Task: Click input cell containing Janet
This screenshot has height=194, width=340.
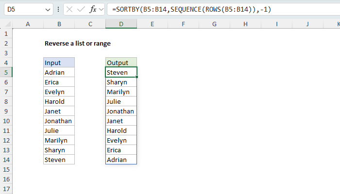Action: pos(59,111)
